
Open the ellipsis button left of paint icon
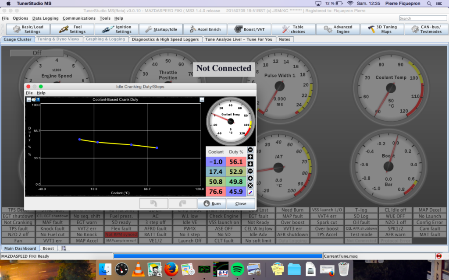pos(29,99)
